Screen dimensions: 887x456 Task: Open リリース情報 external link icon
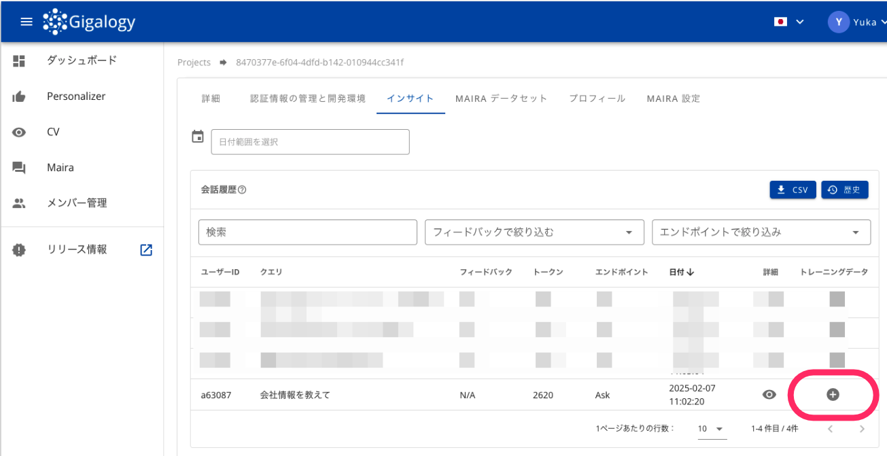(x=146, y=250)
